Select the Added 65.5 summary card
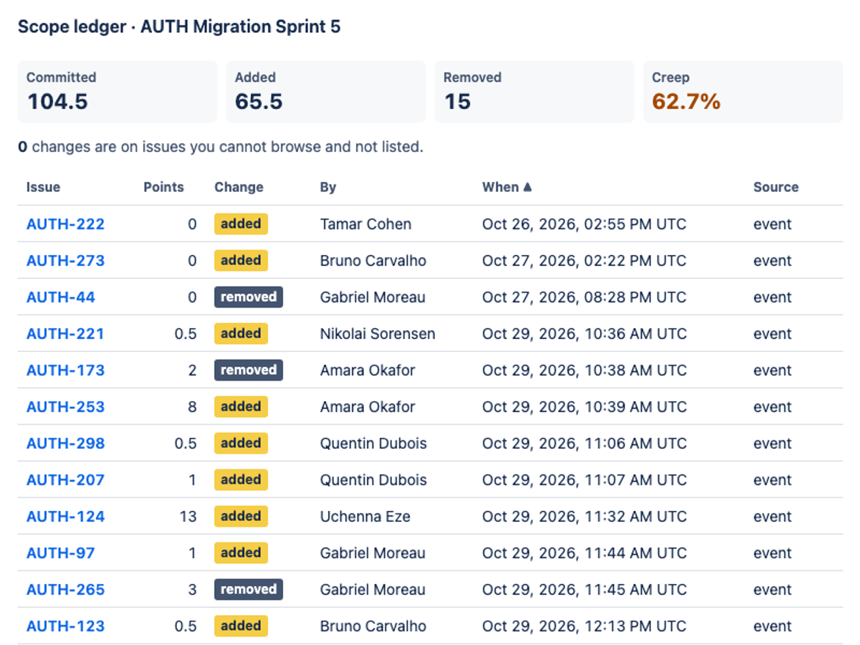Screen dimensions: 860x645 point(326,92)
